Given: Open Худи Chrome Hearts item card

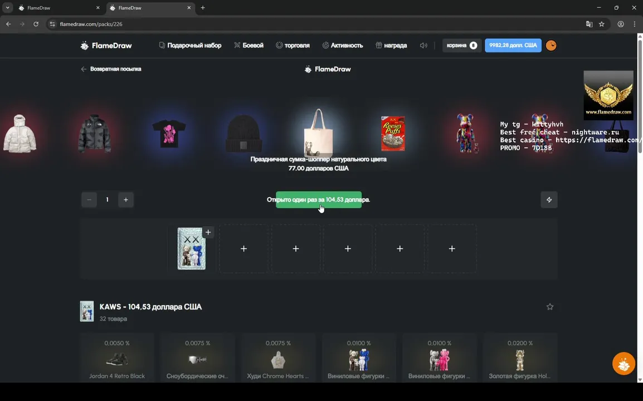Looking at the screenshot, I should (278, 358).
